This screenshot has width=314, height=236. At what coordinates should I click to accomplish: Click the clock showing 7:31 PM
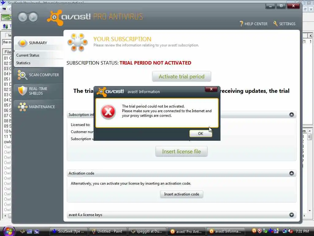pos(302,231)
